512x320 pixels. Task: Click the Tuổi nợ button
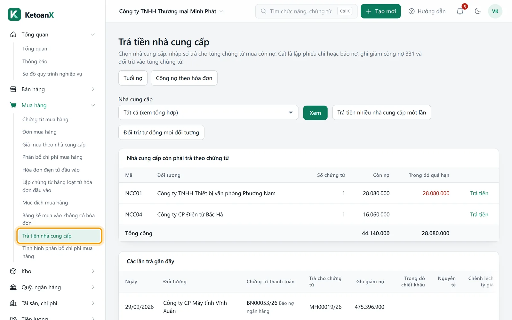pyautogui.click(x=133, y=78)
